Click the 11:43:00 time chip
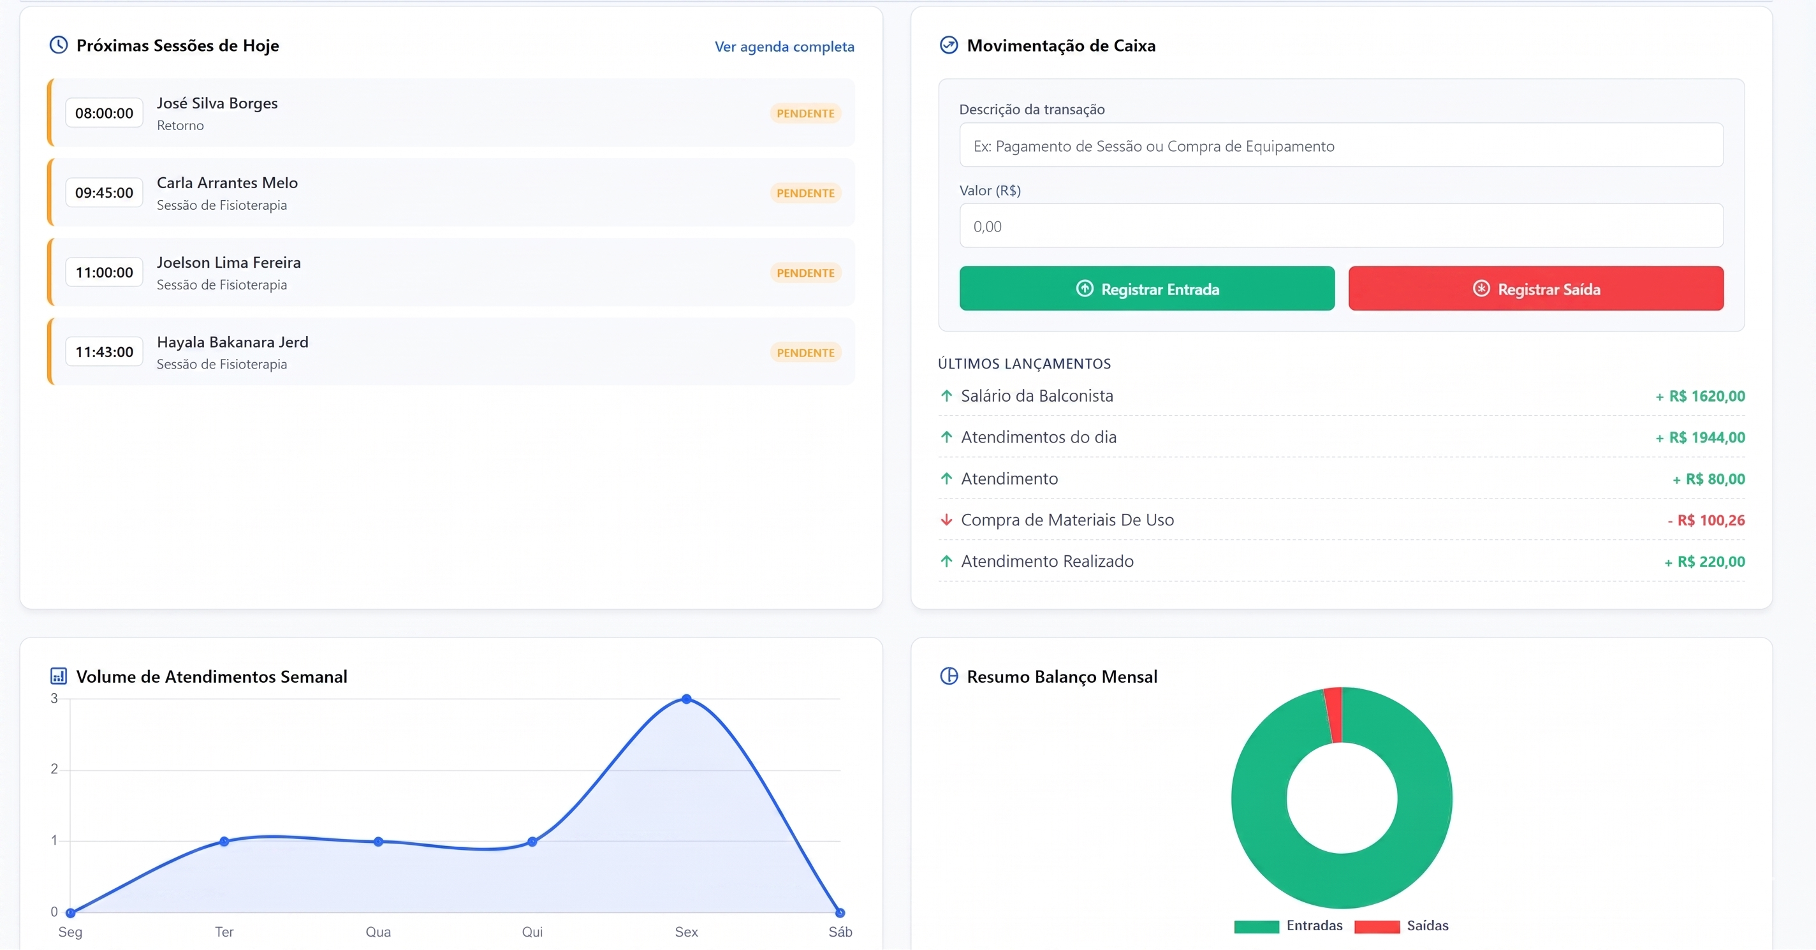 point(105,352)
